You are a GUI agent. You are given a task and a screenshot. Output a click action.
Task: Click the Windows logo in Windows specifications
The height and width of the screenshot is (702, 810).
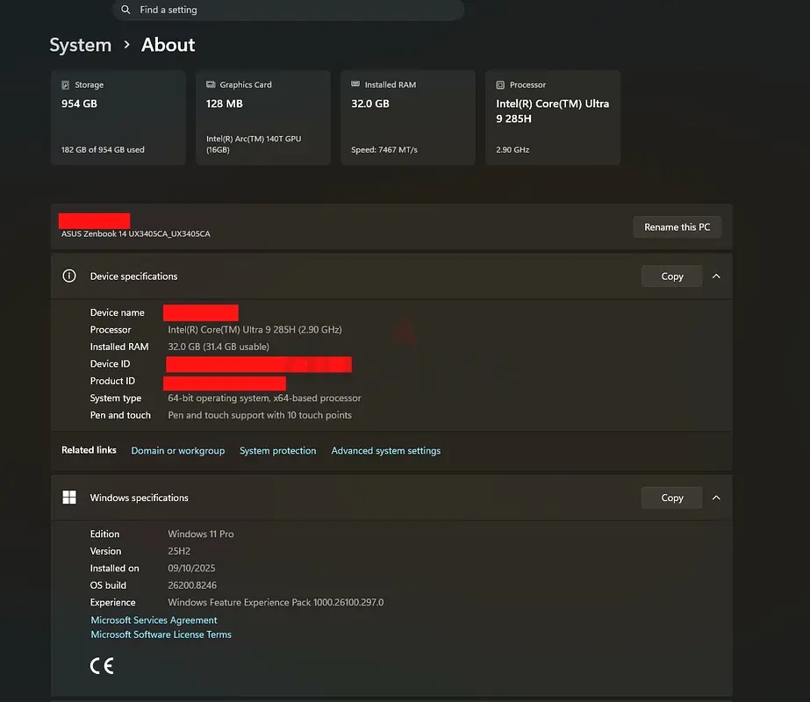pos(69,498)
